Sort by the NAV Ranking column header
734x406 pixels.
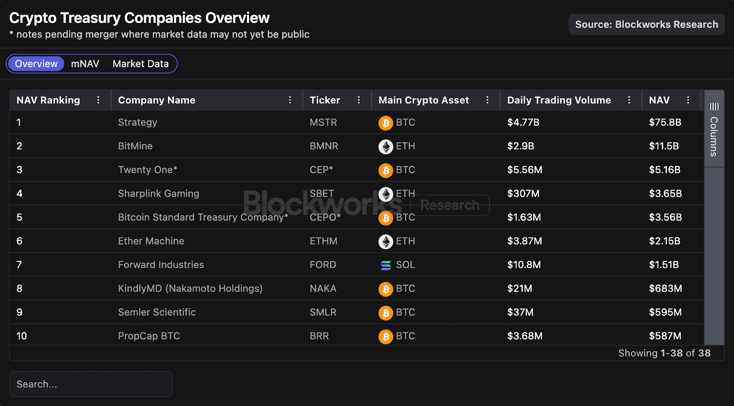(48, 100)
